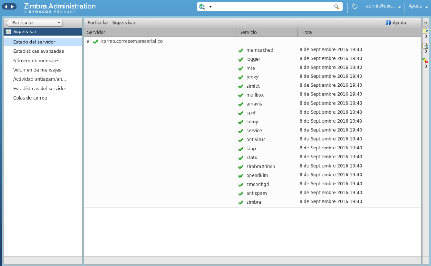Open the admin account dropdown menu
Screen dimensions: 431x266
click(400, 7)
